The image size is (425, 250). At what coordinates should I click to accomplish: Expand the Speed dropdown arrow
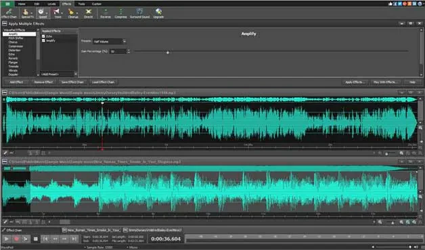click(x=47, y=13)
